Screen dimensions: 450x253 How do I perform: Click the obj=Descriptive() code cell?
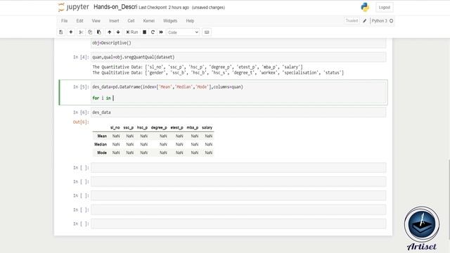pyautogui.click(x=238, y=43)
